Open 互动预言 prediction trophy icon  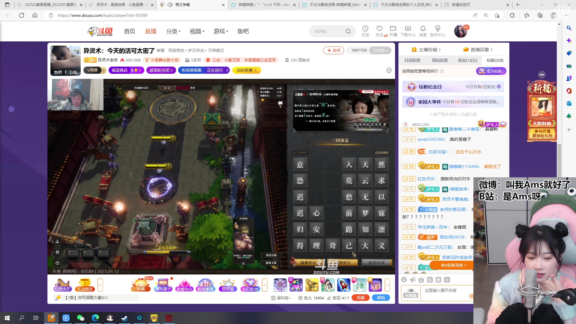[85, 285]
